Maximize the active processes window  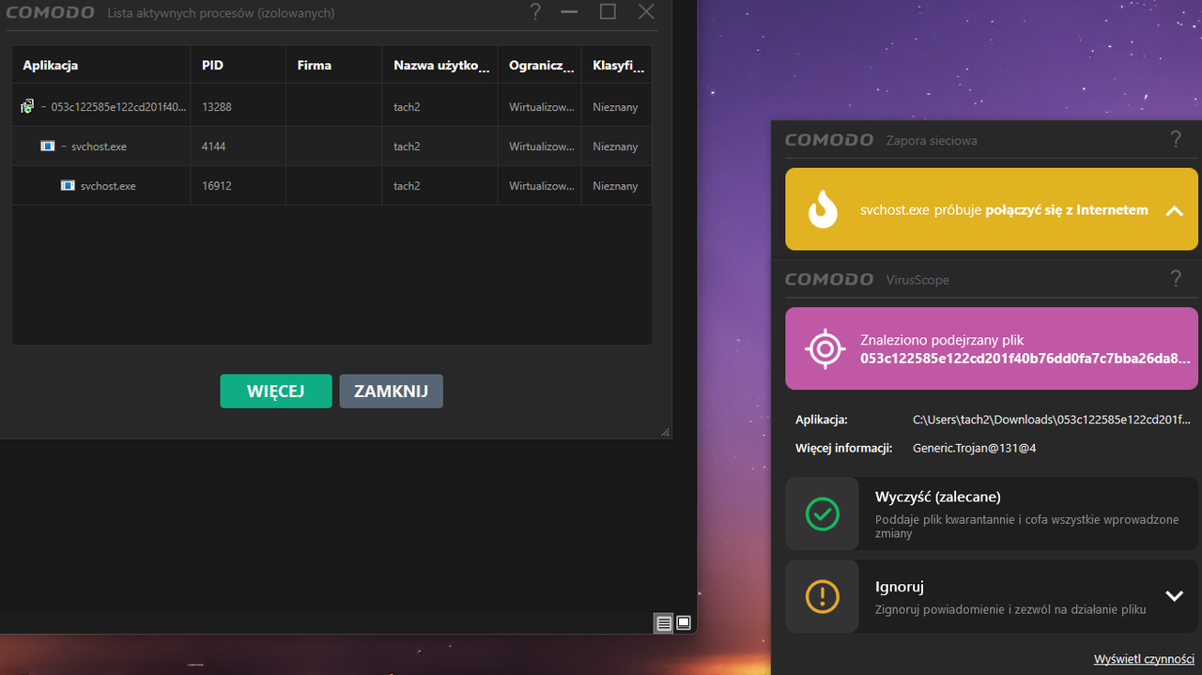tap(608, 11)
